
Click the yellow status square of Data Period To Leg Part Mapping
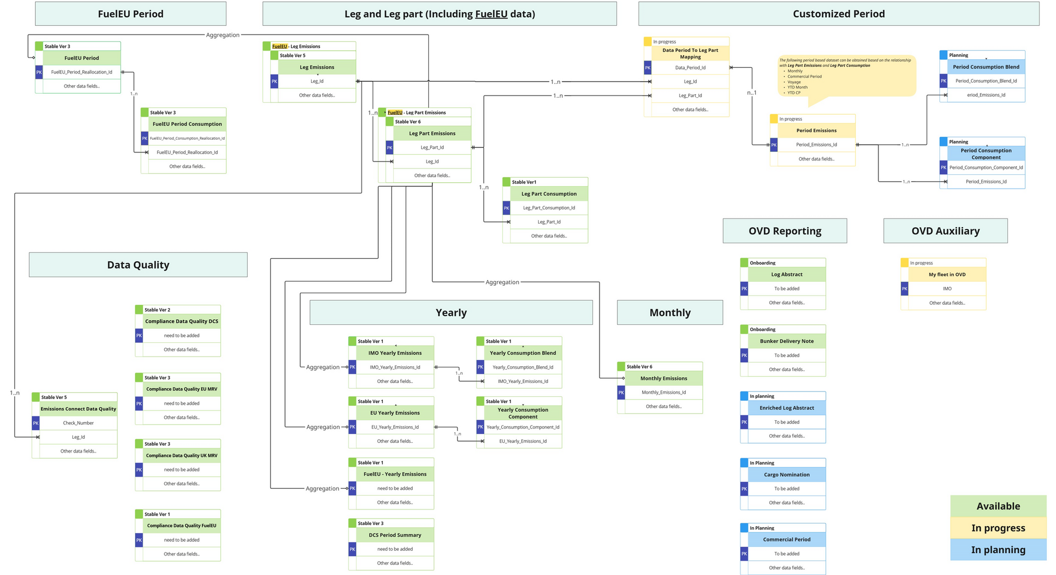(x=648, y=41)
